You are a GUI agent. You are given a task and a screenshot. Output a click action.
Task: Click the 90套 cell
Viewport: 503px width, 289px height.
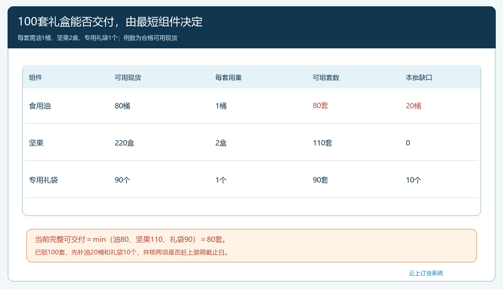[x=320, y=180]
